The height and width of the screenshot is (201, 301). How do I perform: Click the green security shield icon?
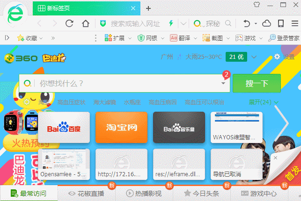[x=103, y=23]
